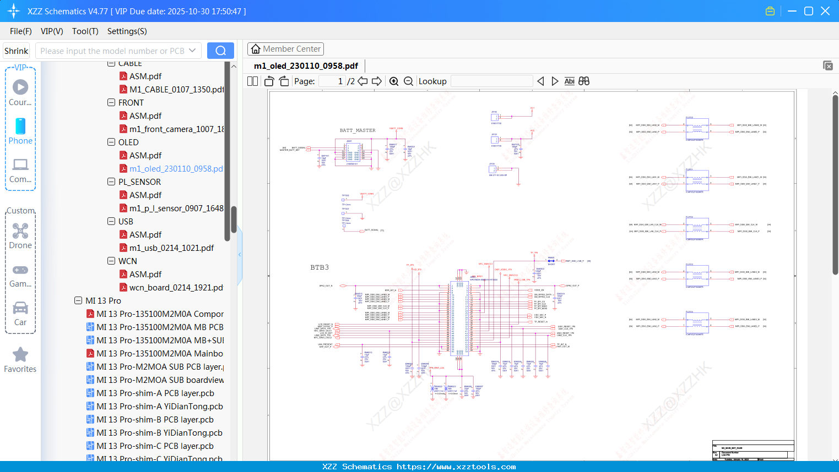Collapse the OLED folder

tap(111, 142)
